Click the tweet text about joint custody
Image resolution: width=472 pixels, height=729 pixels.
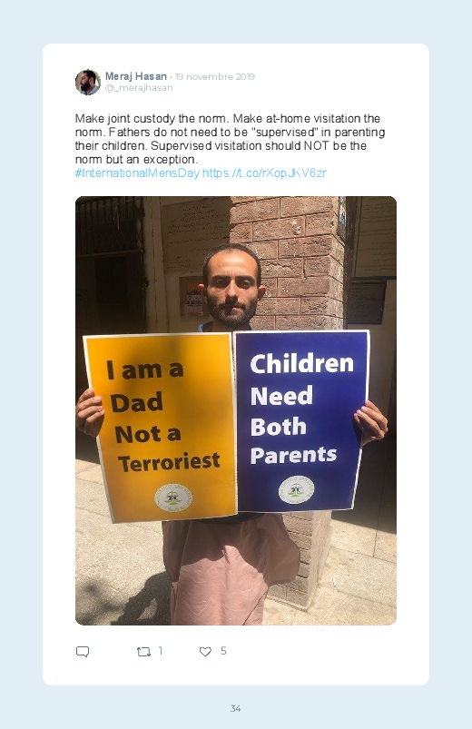(231, 139)
